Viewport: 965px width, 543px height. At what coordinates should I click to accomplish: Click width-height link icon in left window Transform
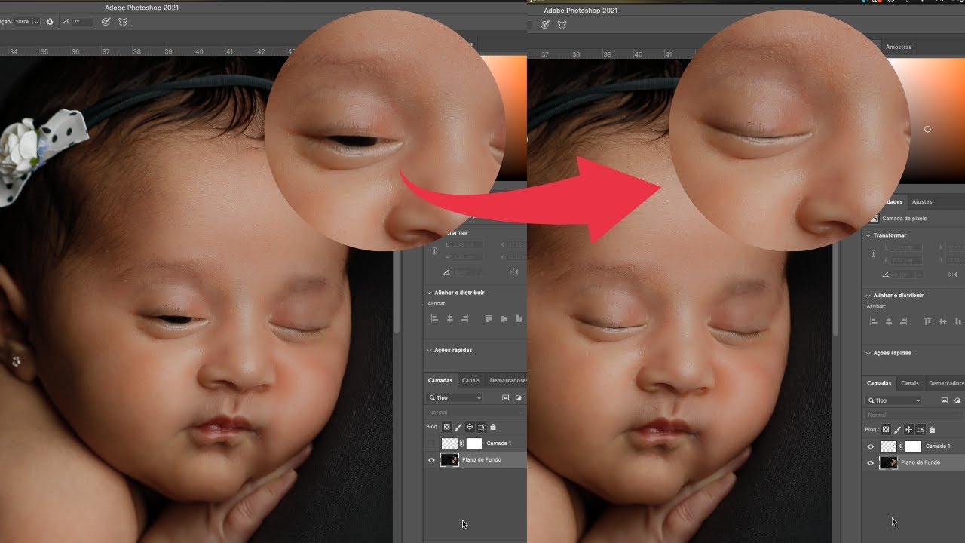(x=434, y=251)
